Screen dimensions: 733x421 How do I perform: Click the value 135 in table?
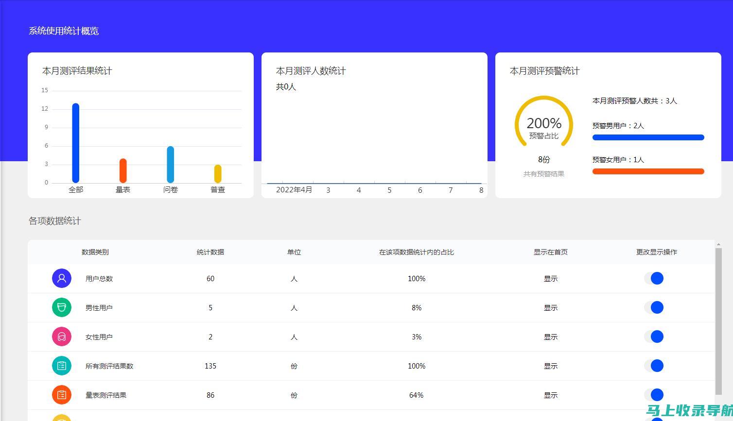210,366
